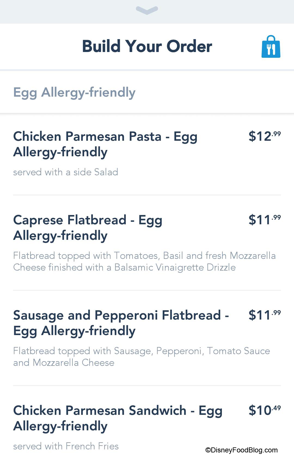The width and height of the screenshot is (294, 463).
Task: Choose Chicken Parmesan Sandwich item title
Action: [118, 418]
